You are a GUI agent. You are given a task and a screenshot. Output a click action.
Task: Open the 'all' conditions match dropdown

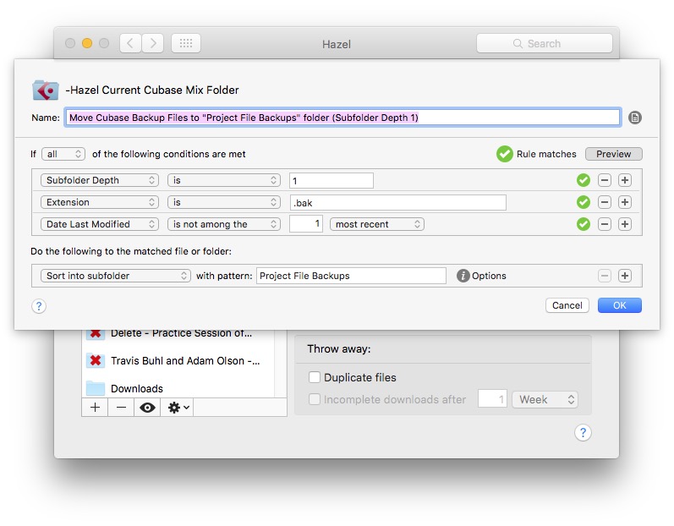(x=63, y=154)
